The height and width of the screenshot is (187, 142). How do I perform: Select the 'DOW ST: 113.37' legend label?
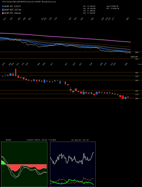12,6
